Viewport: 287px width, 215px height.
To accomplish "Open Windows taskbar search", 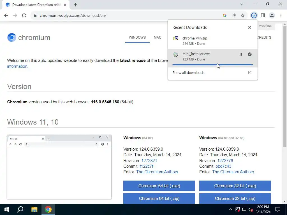I will point(20,209).
